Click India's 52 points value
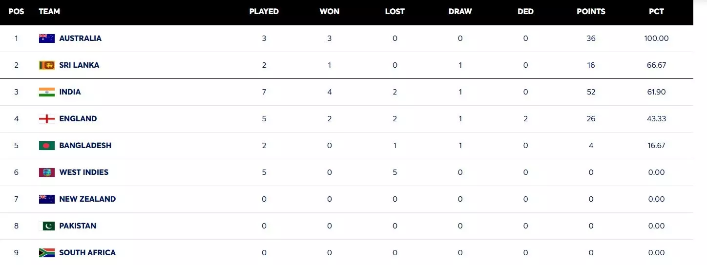The height and width of the screenshot is (265, 707). pos(591,92)
